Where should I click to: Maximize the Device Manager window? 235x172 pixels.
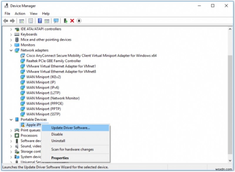(213, 6)
